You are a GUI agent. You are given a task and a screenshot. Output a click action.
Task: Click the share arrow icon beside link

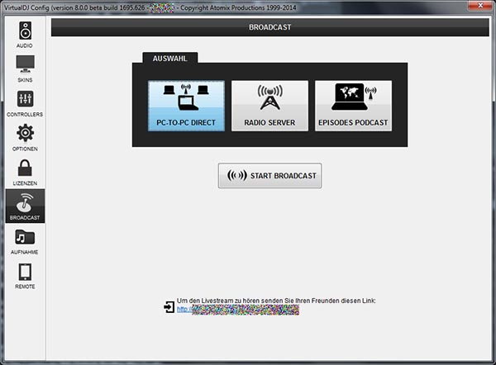pos(169,306)
